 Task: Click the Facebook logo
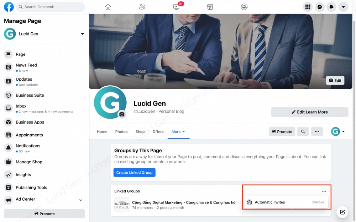tap(9, 7)
